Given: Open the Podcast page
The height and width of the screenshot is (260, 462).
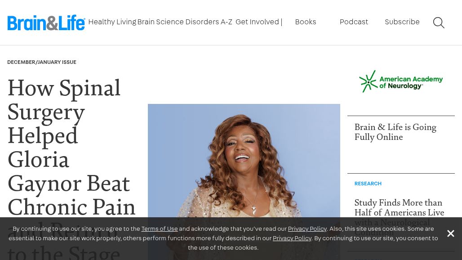Looking at the screenshot, I should (354, 22).
